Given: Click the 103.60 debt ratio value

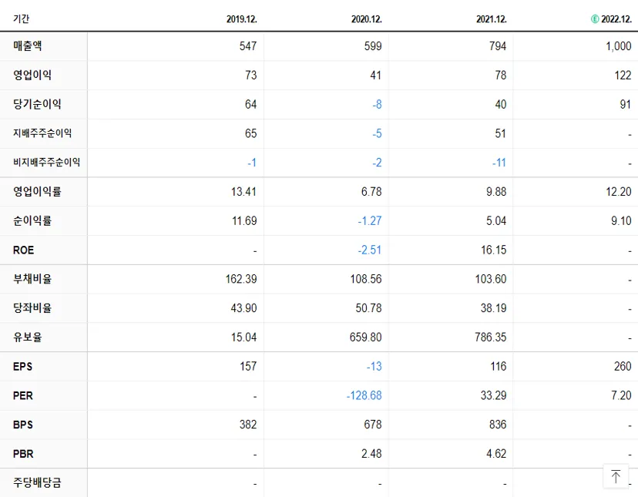Looking at the screenshot, I should tap(491, 279).
